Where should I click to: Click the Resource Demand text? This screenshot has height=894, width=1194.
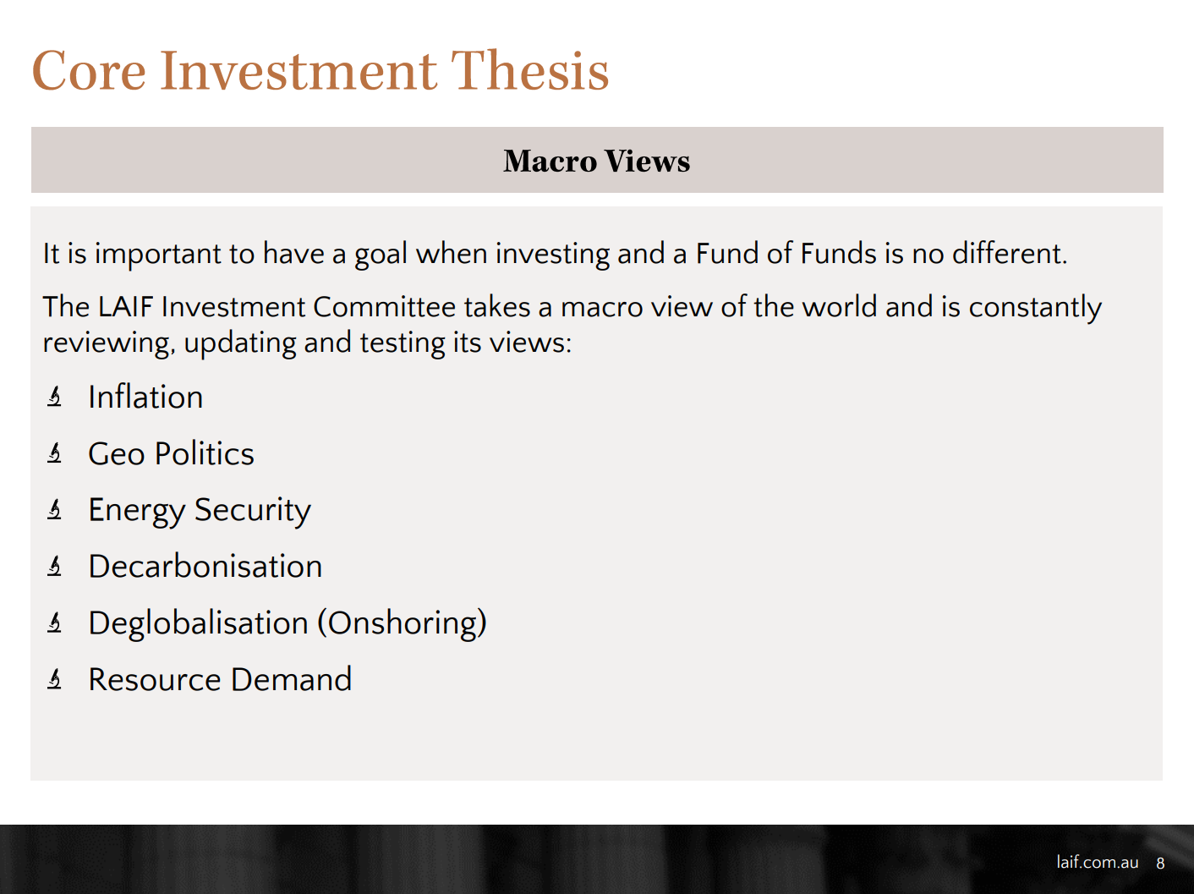tap(220, 679)
